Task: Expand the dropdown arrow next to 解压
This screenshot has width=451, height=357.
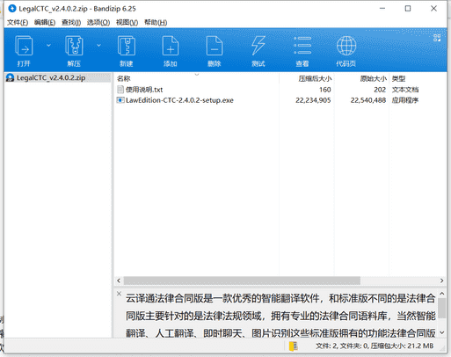Action: click(98, 46)
